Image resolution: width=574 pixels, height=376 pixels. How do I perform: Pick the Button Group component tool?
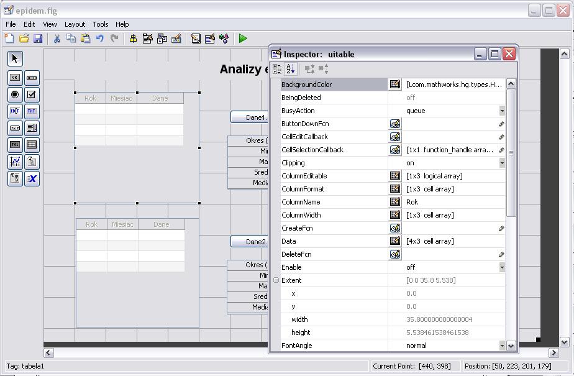(x=15, y=178)
